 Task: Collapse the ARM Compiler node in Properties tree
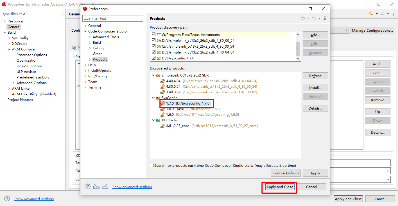[x=9, y=49]
